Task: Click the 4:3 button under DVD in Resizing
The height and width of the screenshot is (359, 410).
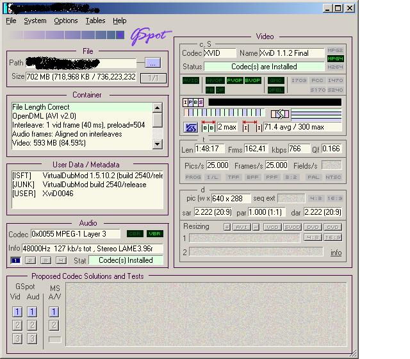Action: (x=313, y=238)
